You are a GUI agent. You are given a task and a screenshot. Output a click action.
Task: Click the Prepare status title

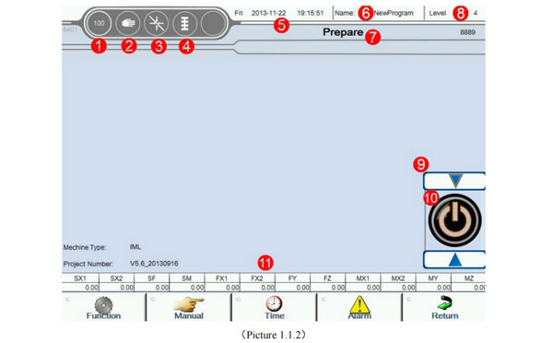343,32
